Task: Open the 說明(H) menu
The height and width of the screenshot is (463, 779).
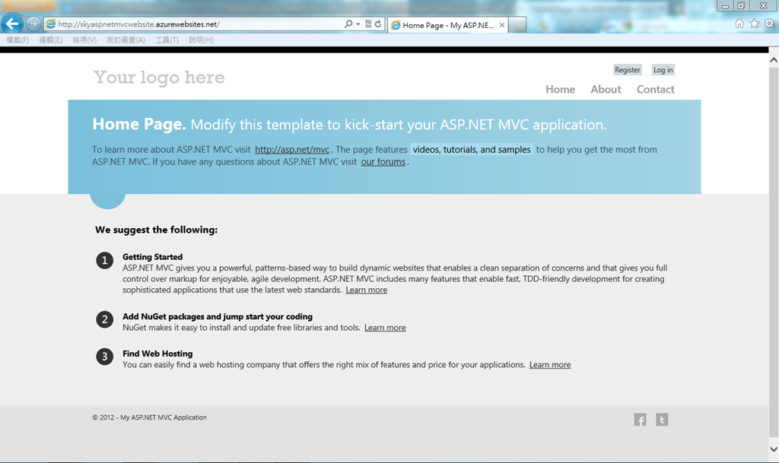Action: [201, 40]
